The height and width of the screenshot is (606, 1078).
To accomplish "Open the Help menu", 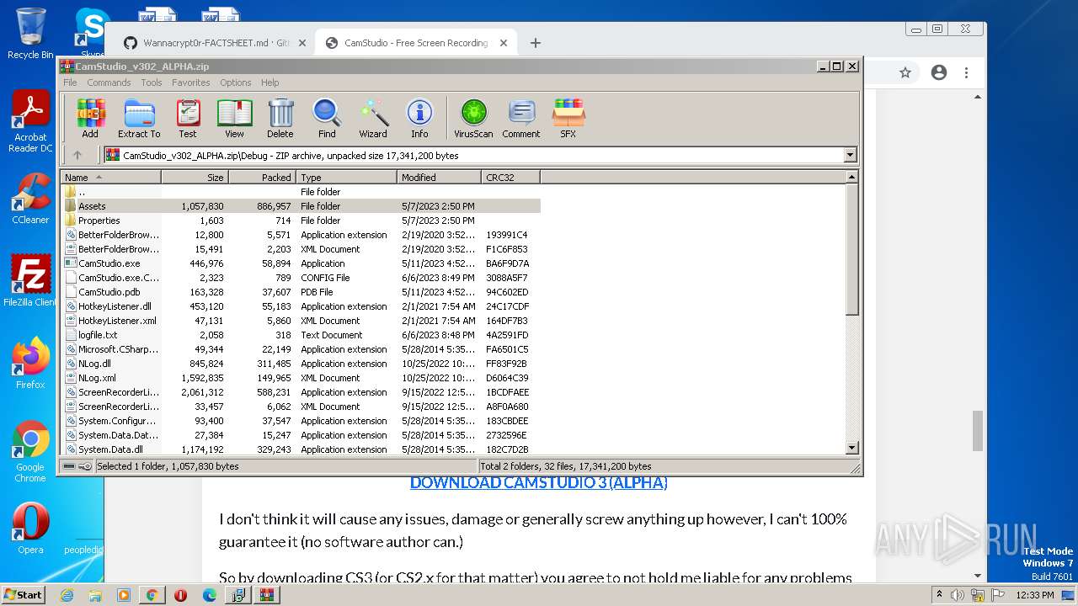I will [269, 82].
